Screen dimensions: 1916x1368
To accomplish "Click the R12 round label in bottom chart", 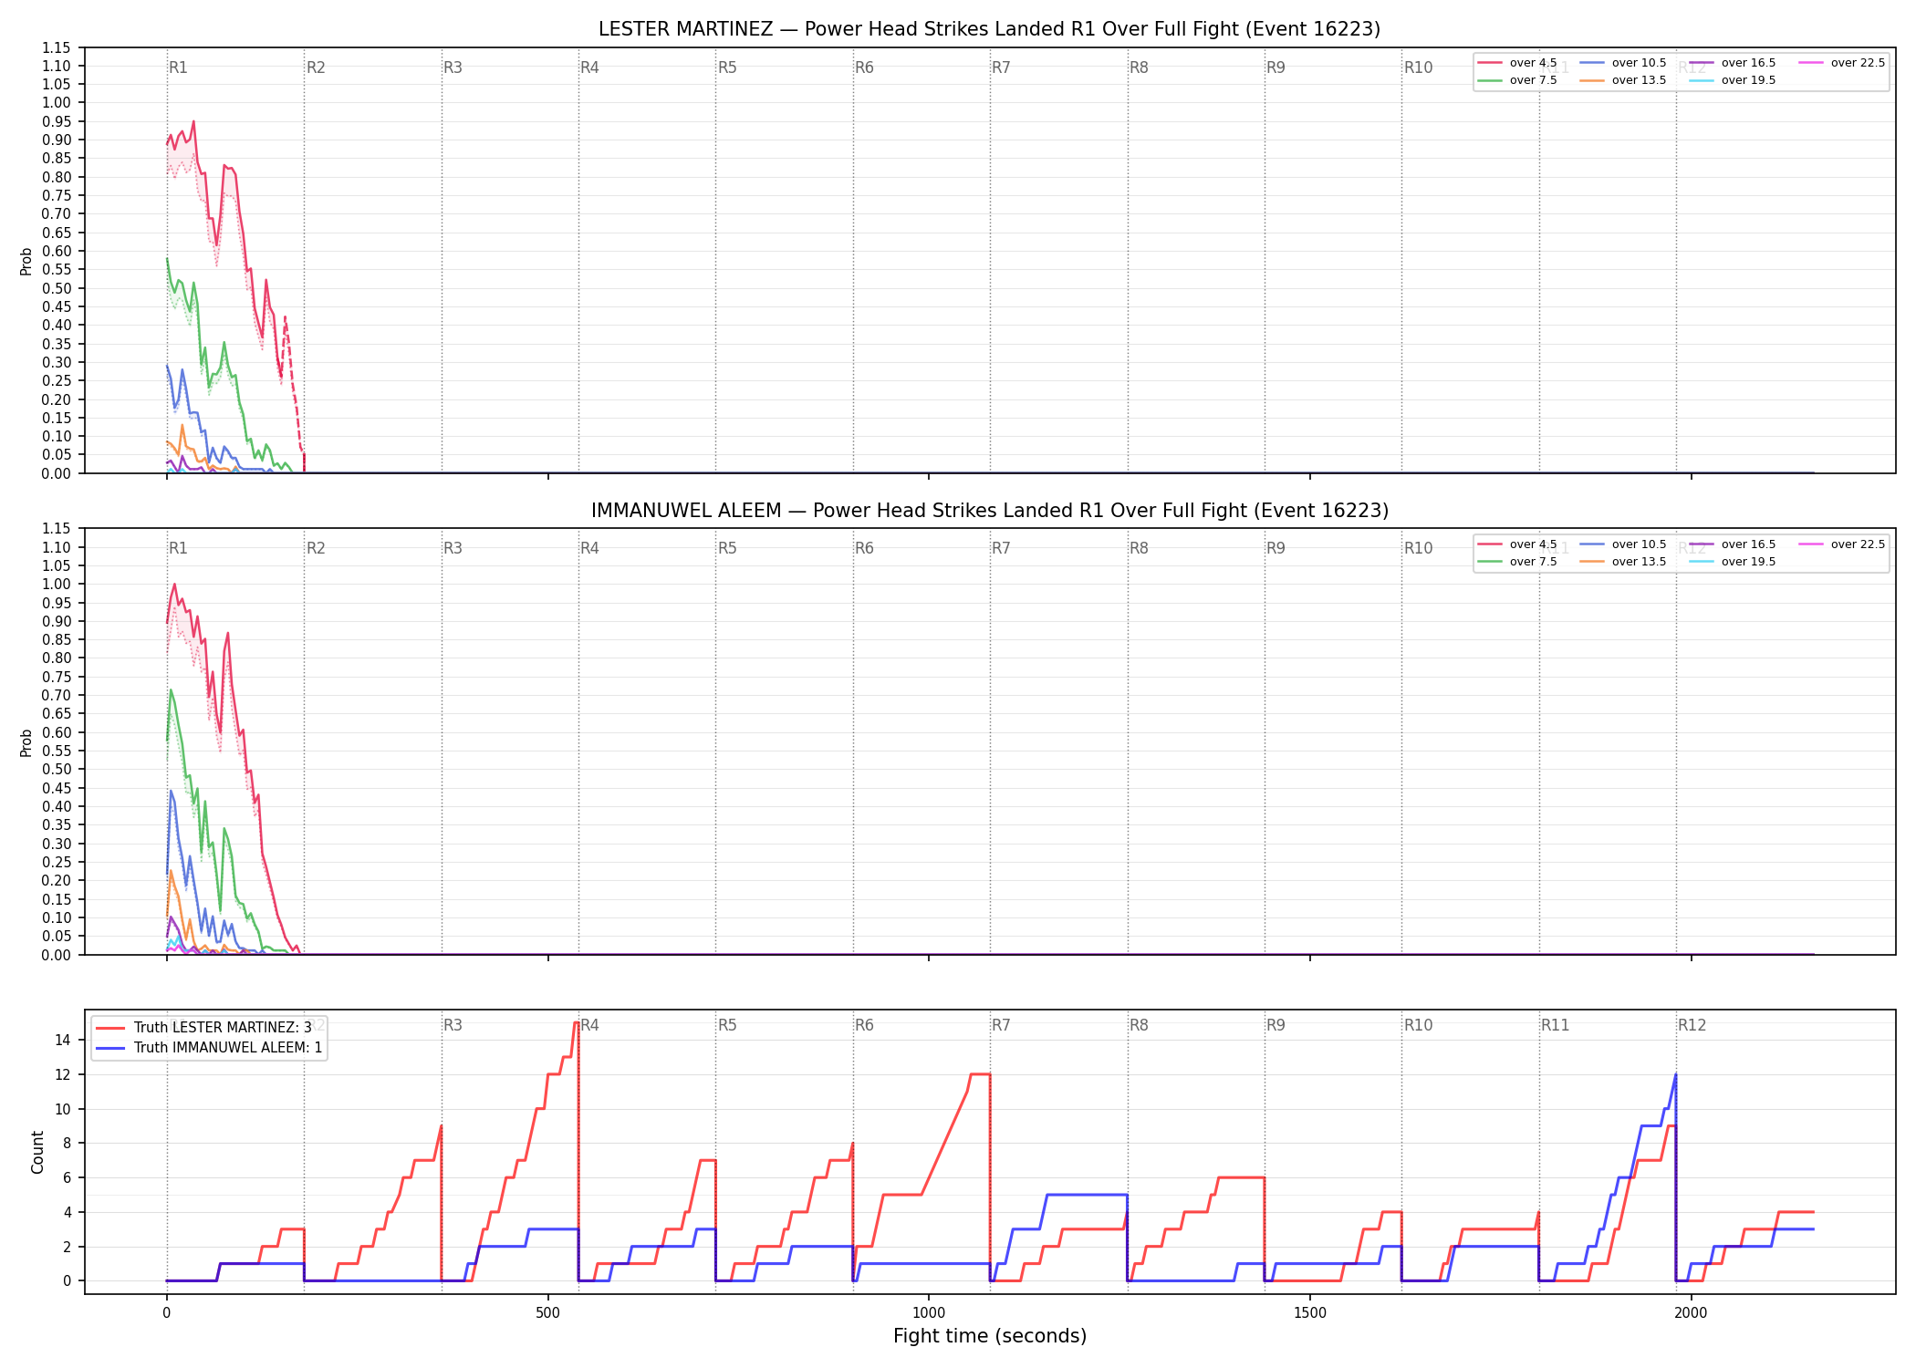I will pos(1692,1025).
